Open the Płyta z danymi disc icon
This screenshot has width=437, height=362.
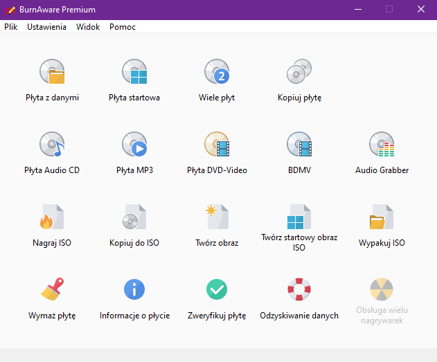[x=52, y=71]
